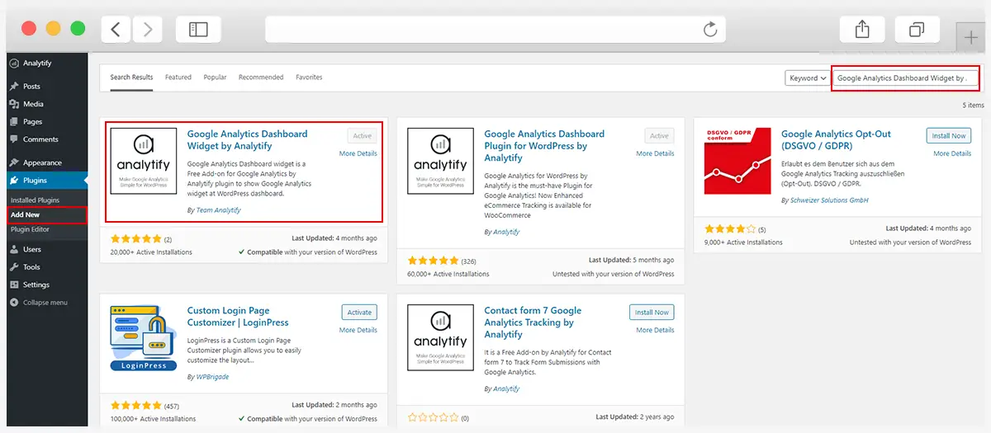
Task: Open Appearance via its brush icon
Action: click(14, 162)
